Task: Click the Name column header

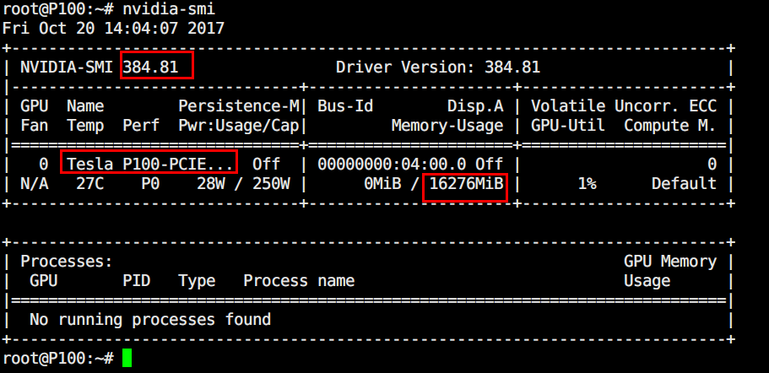Action: (x=85, y=105)
